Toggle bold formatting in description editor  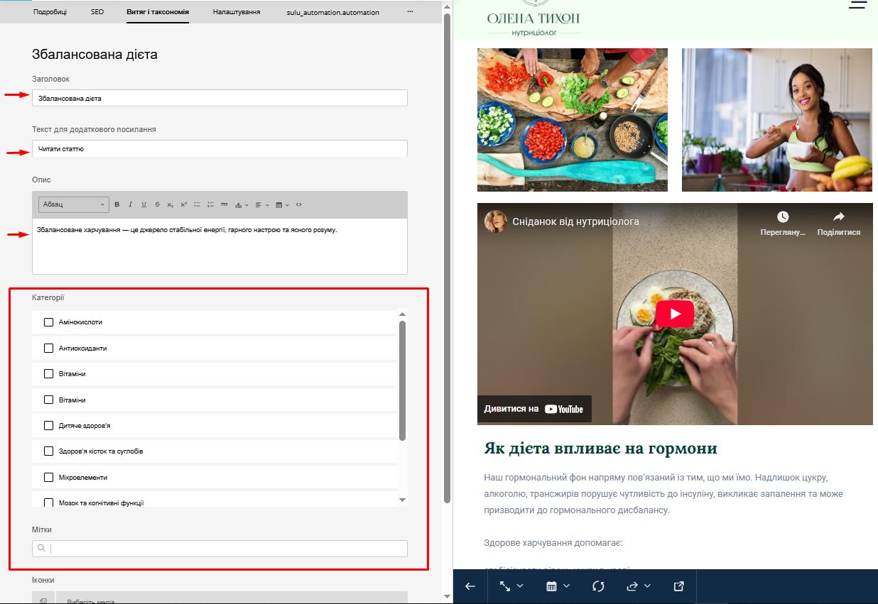[x=117, y=204]
